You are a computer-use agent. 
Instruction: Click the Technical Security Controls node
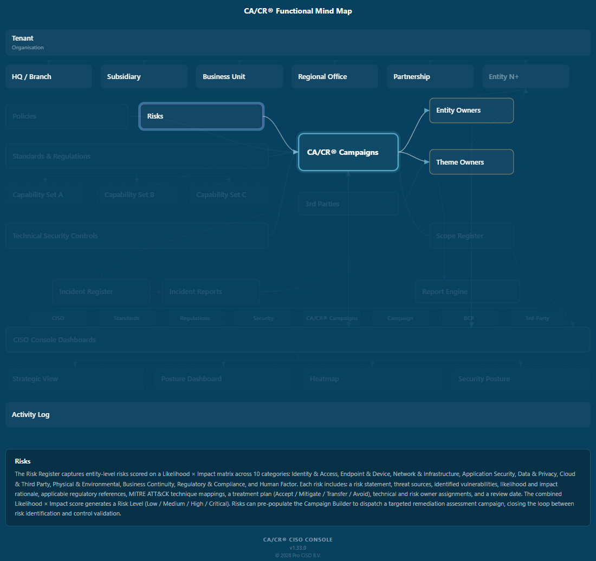click(137, 236)
